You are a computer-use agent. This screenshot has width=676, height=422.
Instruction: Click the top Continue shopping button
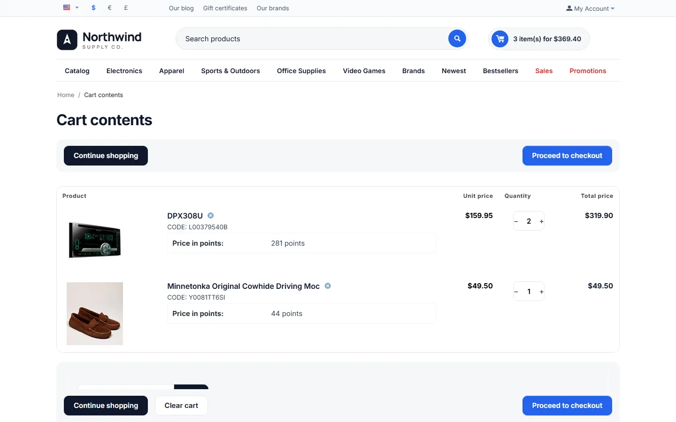[106, 156]
